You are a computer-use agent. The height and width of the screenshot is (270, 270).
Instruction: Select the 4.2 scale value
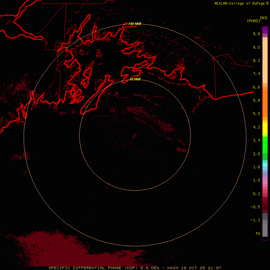coord(256,127)
